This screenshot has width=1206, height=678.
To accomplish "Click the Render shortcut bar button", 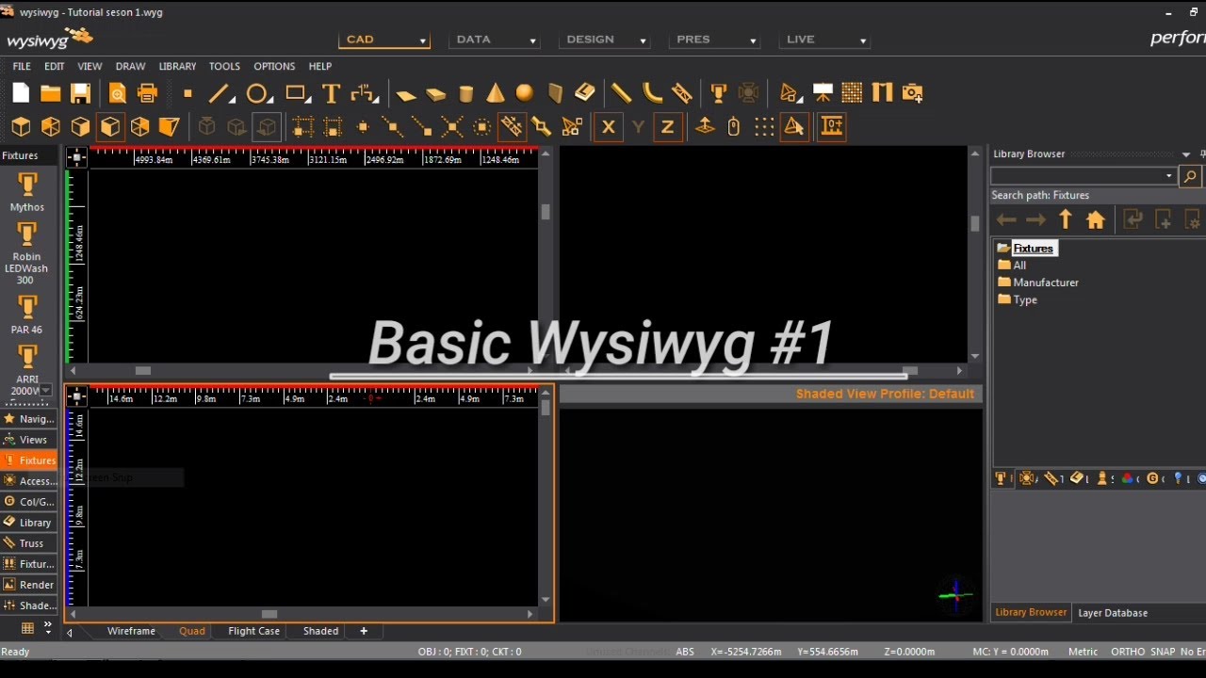I will pos(28,585).
